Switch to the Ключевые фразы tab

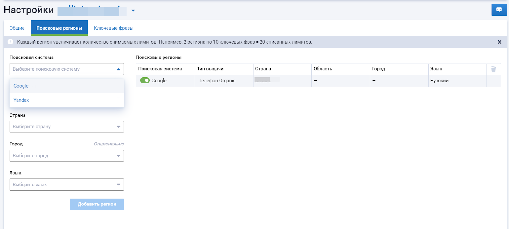pos(114,28)
